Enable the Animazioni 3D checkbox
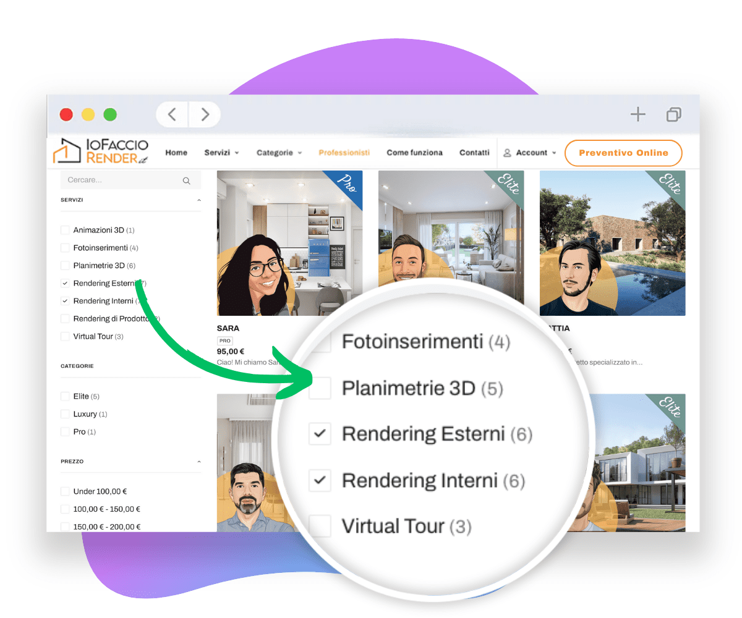Image resolution: width=742 pixels, height=618 pixels. tap(65, 230)
